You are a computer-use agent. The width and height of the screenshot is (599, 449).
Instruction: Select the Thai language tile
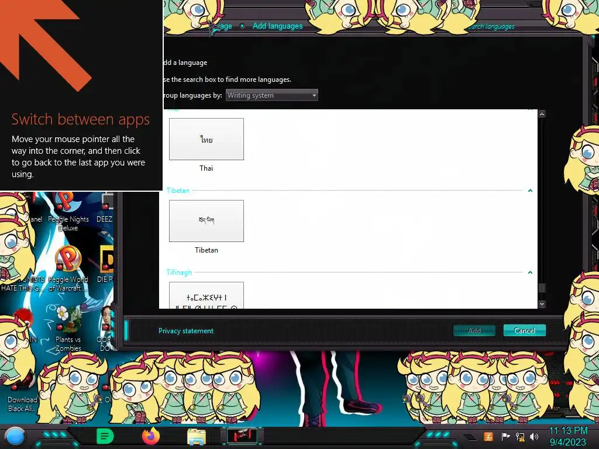[206, 139]
